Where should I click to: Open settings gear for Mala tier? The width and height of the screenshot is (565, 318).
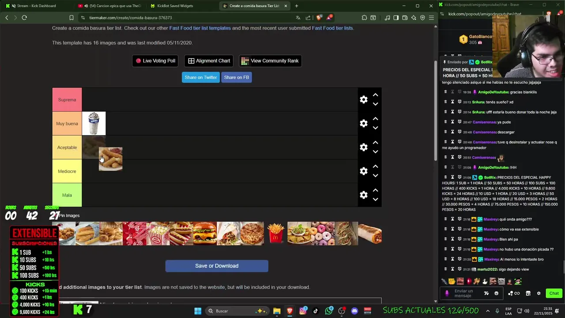[x=364, y=195]
